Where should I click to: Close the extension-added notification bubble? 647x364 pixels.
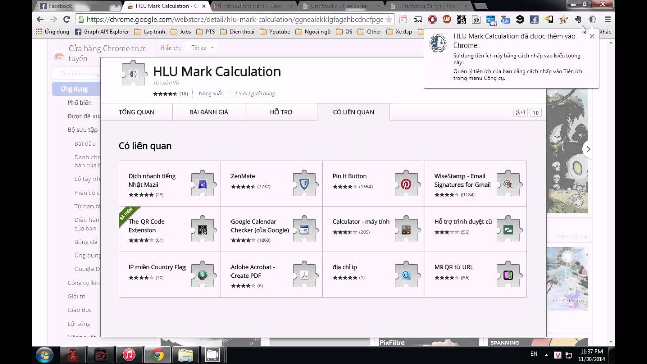click(592, 36)
